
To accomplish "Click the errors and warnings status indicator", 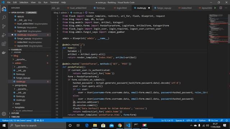I will point(39,120).
